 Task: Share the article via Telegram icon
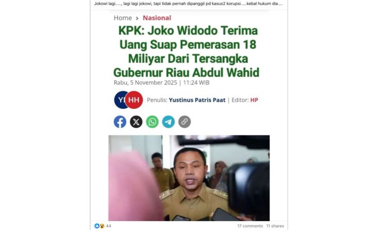tap(168, 122)
